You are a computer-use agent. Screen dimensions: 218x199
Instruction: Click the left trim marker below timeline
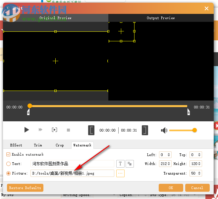click(28, 112)
